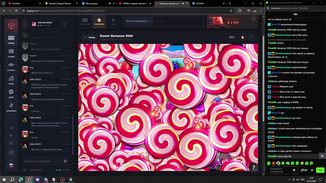Open the Twitter social link in sidebar
Screen dimensions: 326x183
click(11, 135)
